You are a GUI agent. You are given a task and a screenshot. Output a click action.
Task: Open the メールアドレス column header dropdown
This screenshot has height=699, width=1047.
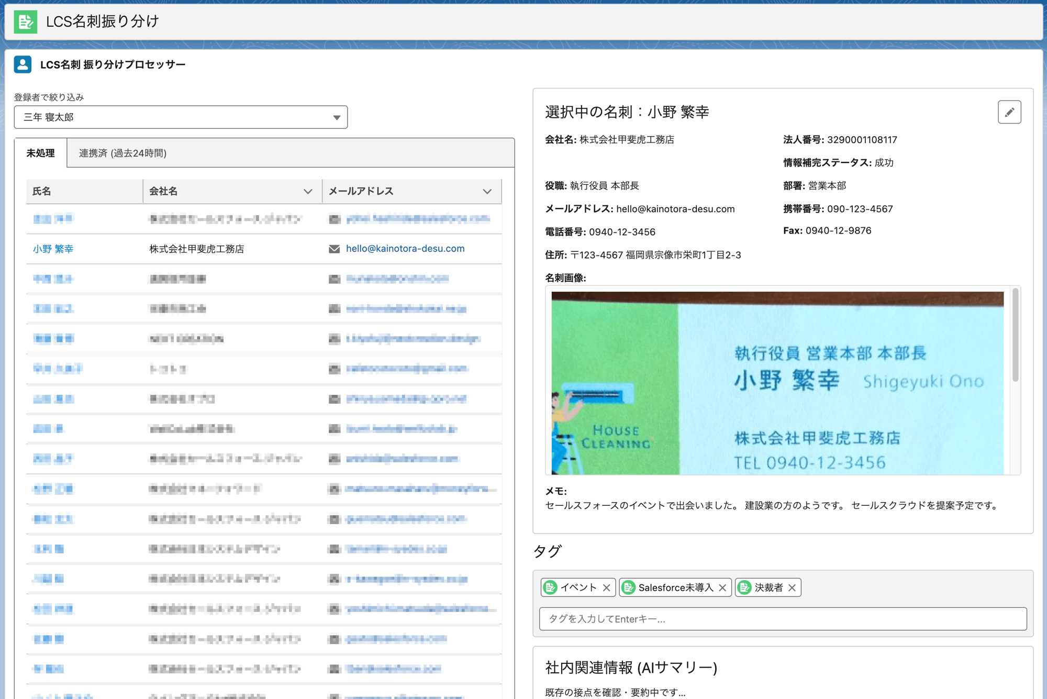click(x=488, y=191)
